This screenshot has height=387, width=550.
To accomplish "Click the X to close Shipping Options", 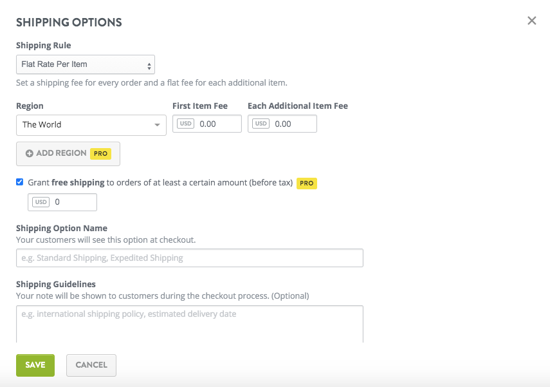I will [x=531, y=20].
